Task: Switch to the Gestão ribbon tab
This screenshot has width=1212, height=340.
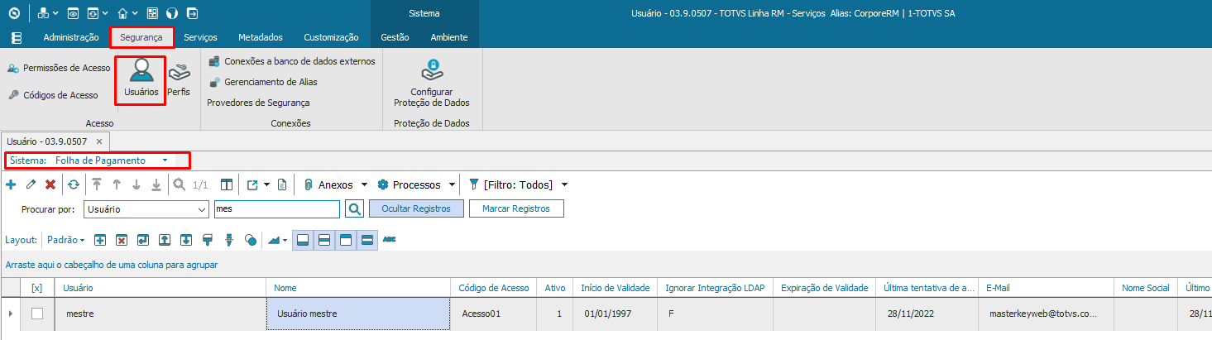Action: (395, 37)
